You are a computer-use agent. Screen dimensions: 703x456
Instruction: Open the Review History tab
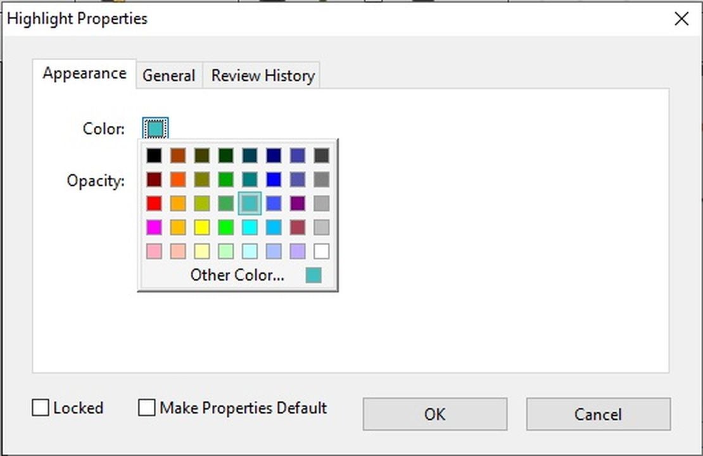pos(263,76)
